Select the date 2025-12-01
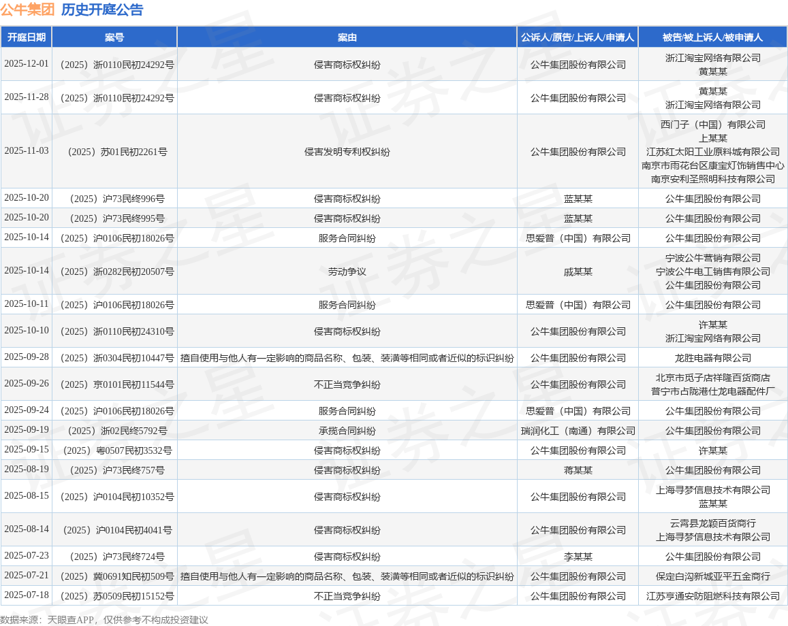Screen dimensions: 788x626 coord(27,64)
